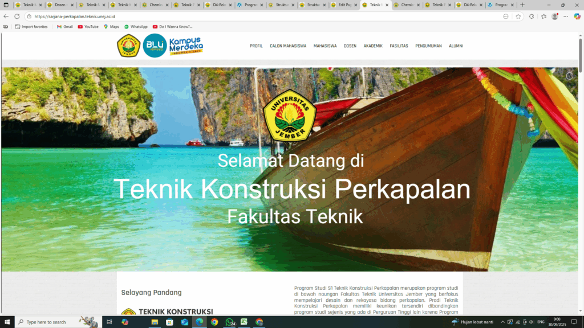Expand the AKADEMIK menu
The image size is (584, 328).
373,46
